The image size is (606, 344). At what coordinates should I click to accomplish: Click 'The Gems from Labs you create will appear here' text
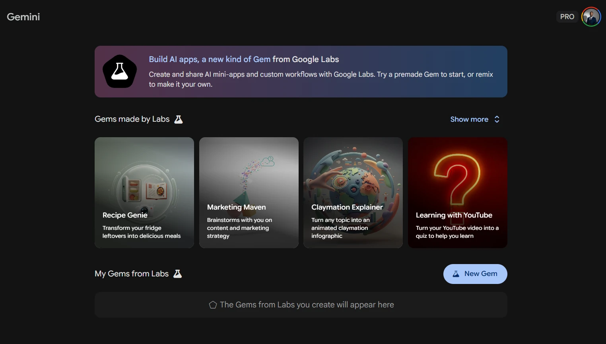pos(307,305)
